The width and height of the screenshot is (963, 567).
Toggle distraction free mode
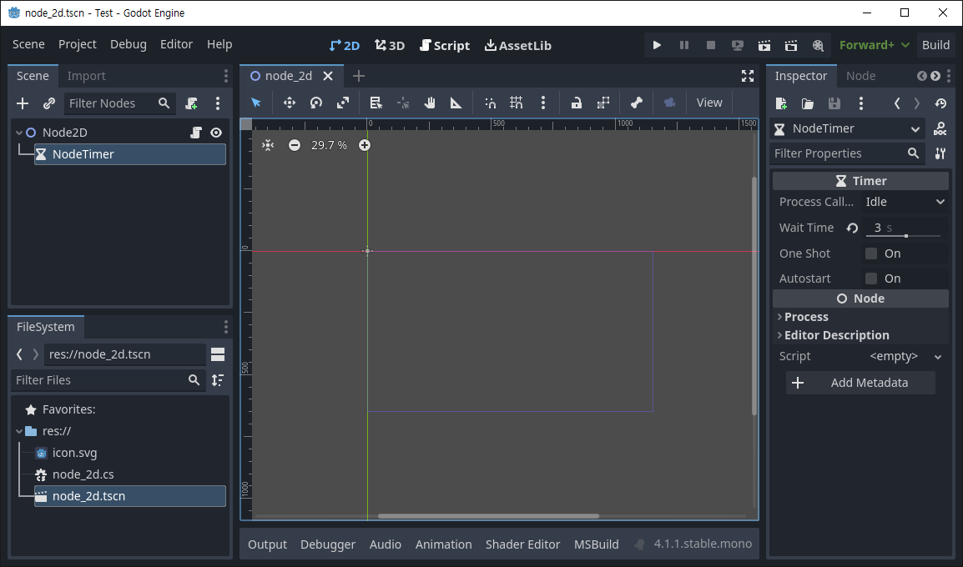click(748, 76)
